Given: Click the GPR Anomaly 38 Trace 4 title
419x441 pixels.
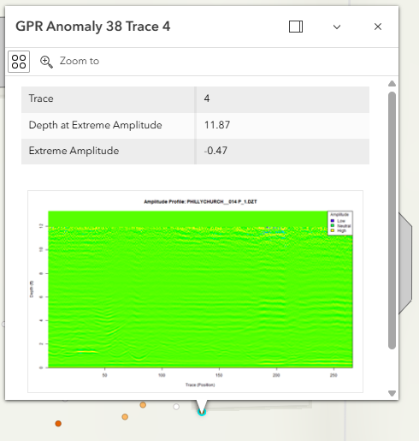Looking at the screenshot, I should [93, 27].
